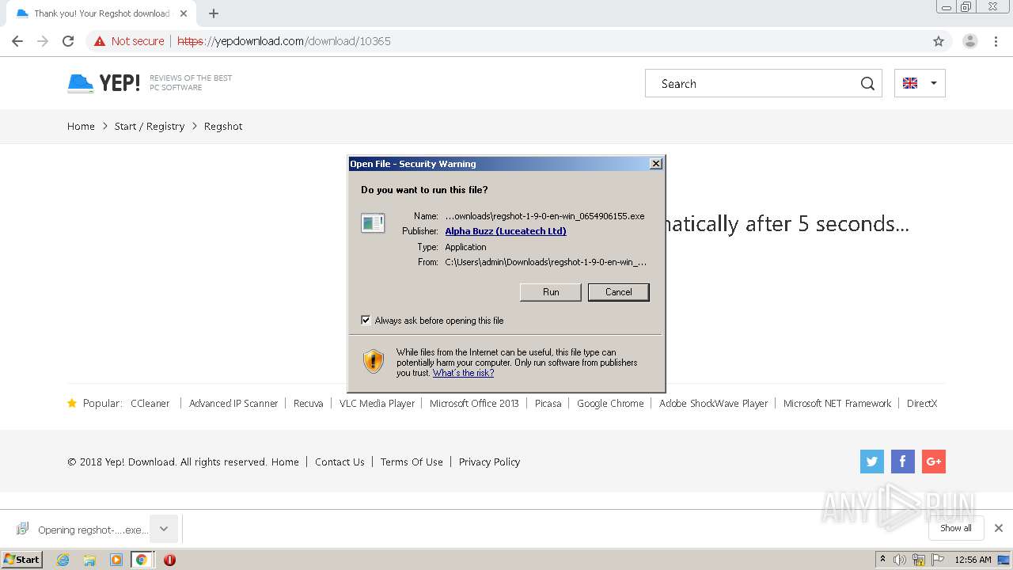Open the volume speaker tray icon
This screenshot has height=570, width=1013.
pyautogui.click(x=900, y=560)
